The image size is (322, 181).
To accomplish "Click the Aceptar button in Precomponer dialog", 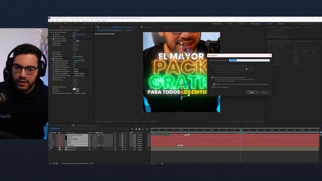I will click(x=252, y=93).
